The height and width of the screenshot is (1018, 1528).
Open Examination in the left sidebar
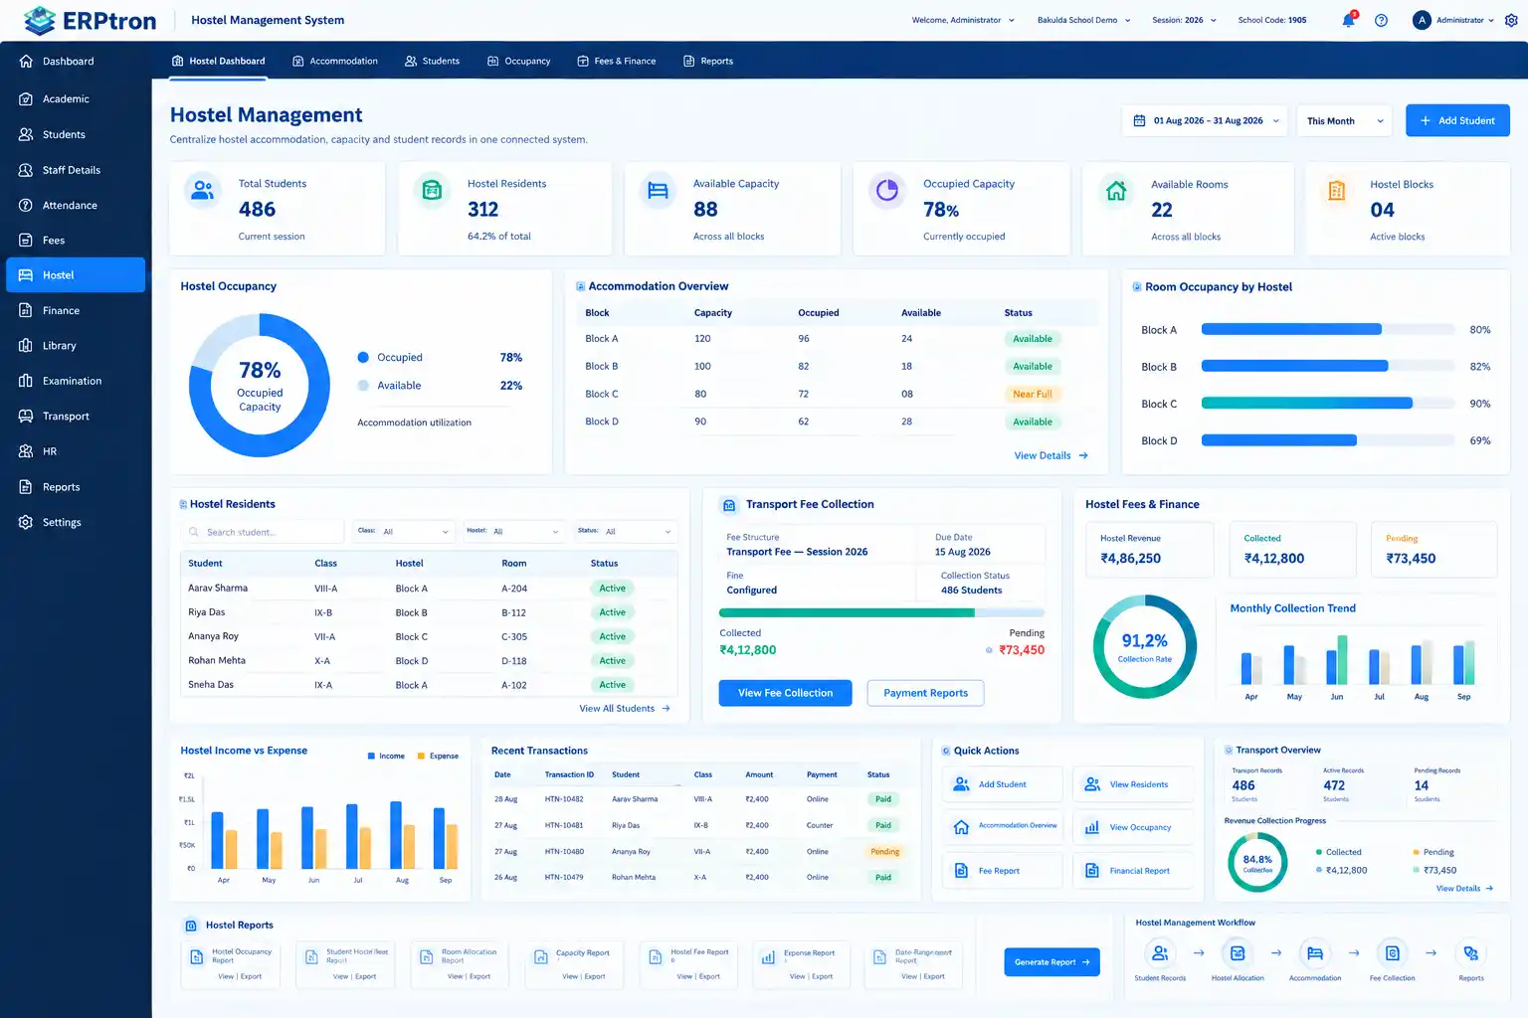click(76, 381)
